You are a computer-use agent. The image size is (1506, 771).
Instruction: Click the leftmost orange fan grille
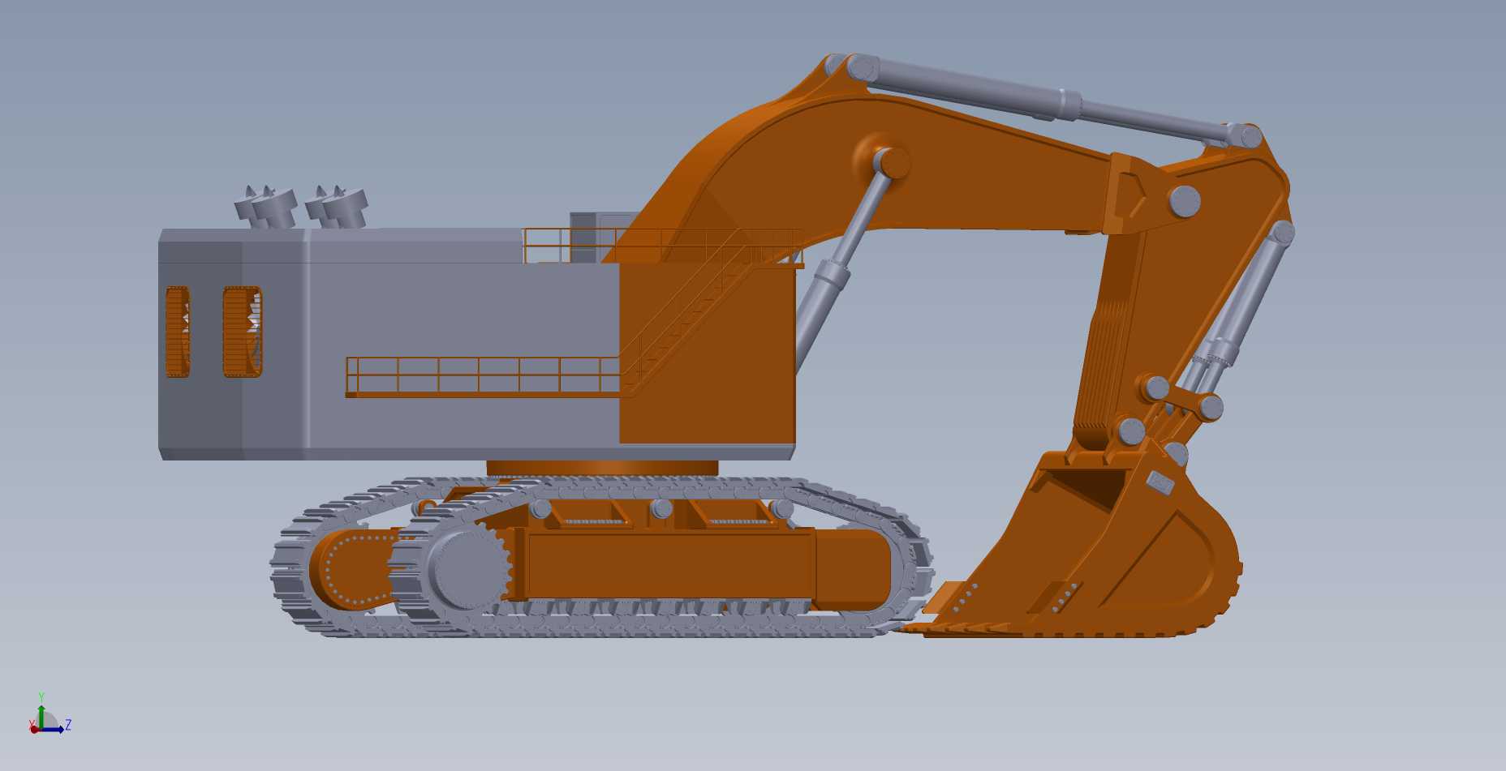pos(177,332)
